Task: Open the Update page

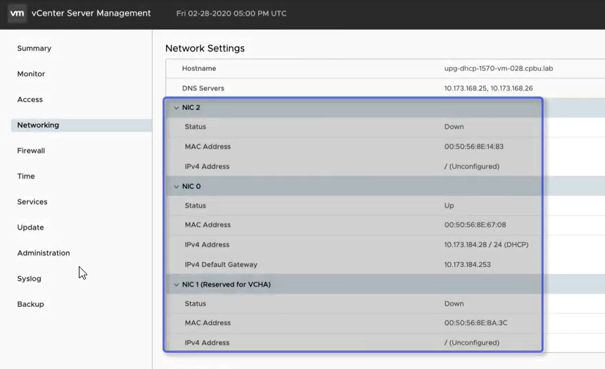Action: (30, 227)
